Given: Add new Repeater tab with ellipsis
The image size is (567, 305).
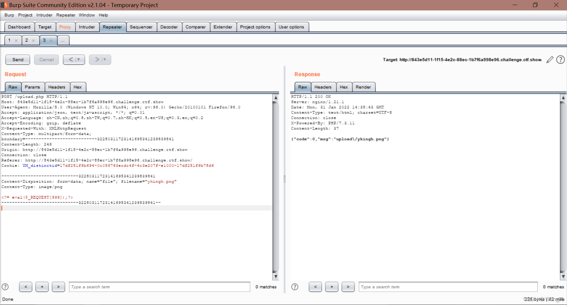Looking at the screenshot, I should pos(63,40).
